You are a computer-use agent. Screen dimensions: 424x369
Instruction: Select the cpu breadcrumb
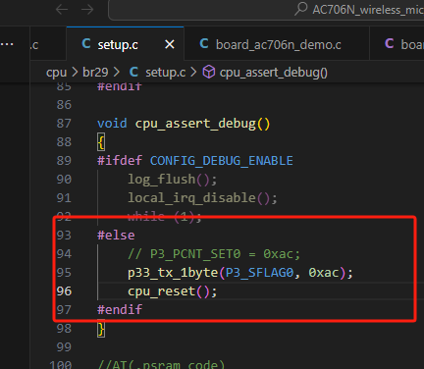tap(56, 73)
